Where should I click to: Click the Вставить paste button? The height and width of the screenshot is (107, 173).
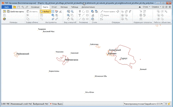point(32,12)
